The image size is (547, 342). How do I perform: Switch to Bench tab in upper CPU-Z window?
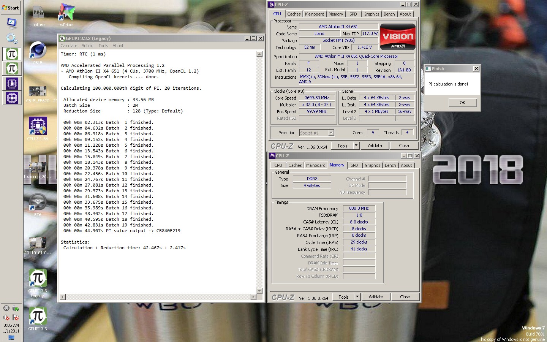tap(389, 14)
